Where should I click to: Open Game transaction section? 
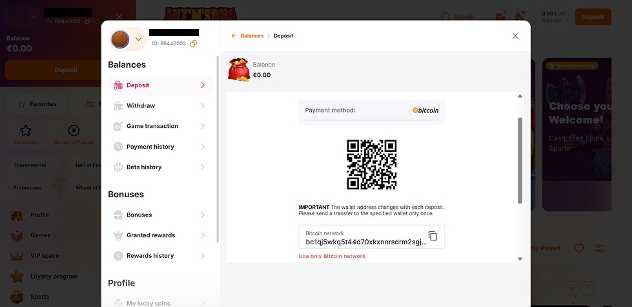click(160, 126)
